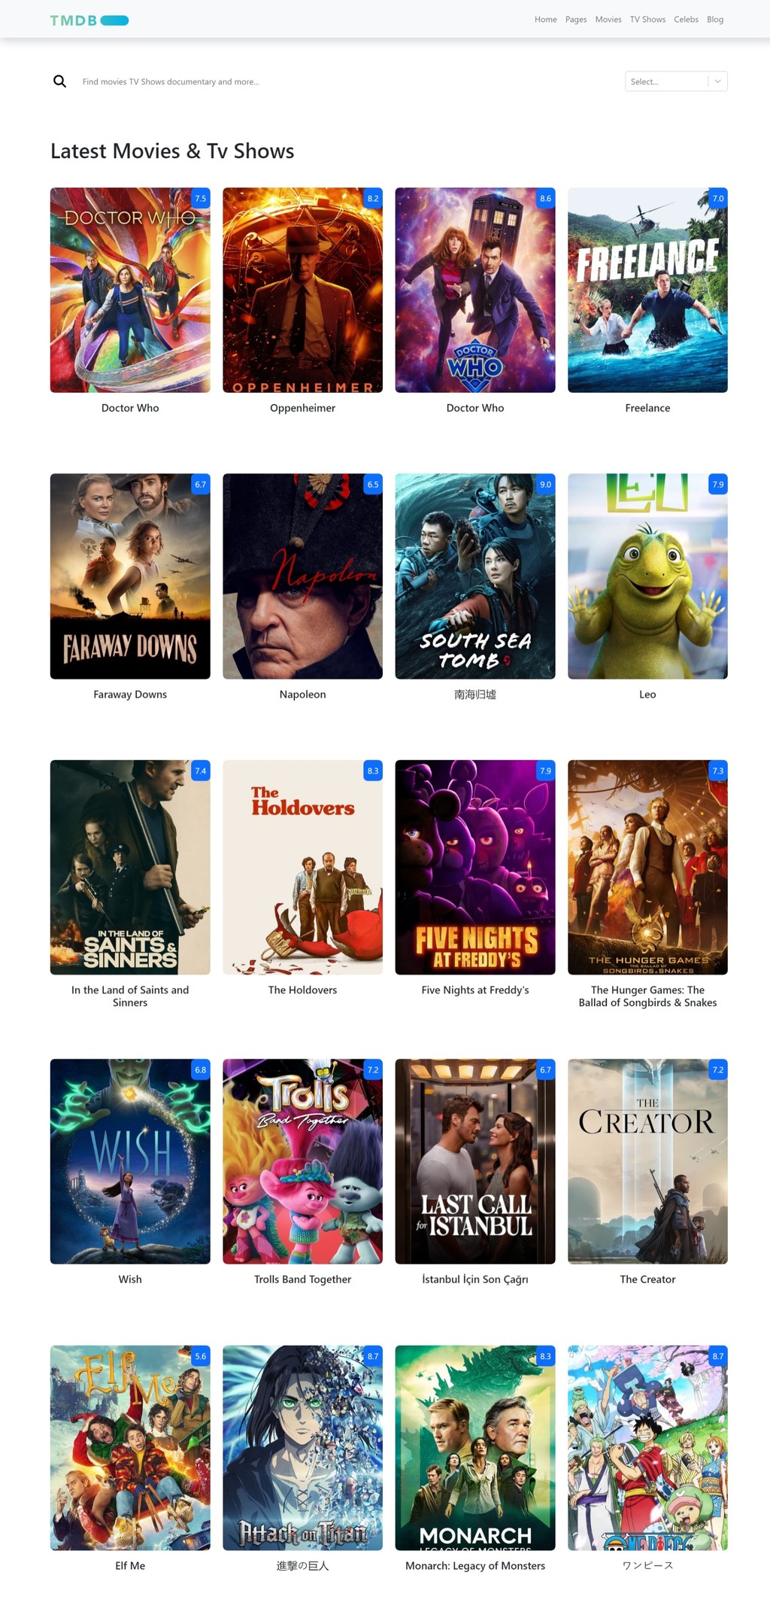Open the Celebs navigation item
The height and width of the screenshot is (1618, 770).
pos(686,20)
